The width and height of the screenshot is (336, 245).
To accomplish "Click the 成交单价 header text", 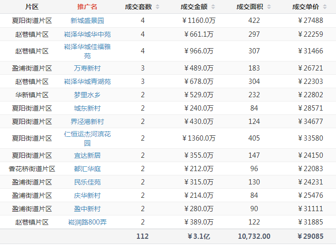I will pyautogui.click(x=306, y=7).
